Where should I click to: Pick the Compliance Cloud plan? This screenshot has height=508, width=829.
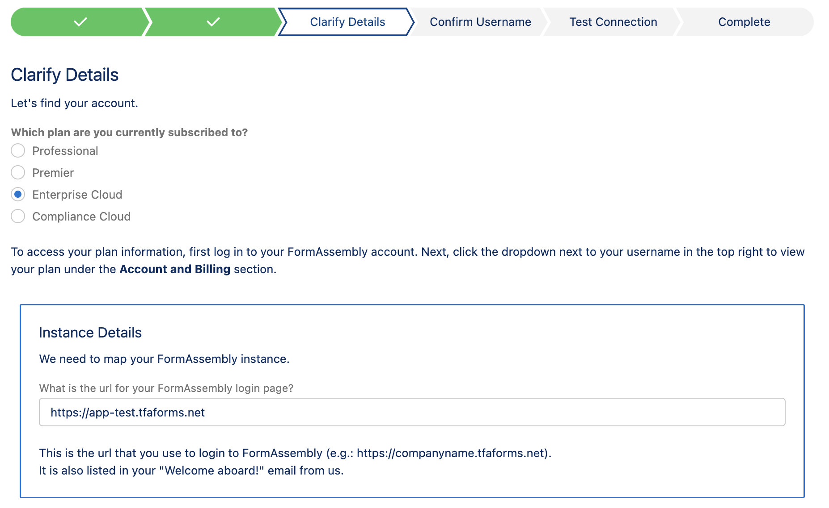18,217
